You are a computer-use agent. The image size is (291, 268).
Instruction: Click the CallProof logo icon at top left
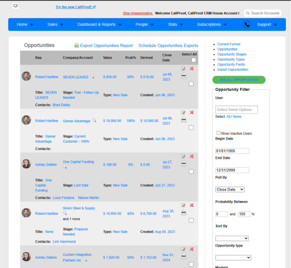16,6
